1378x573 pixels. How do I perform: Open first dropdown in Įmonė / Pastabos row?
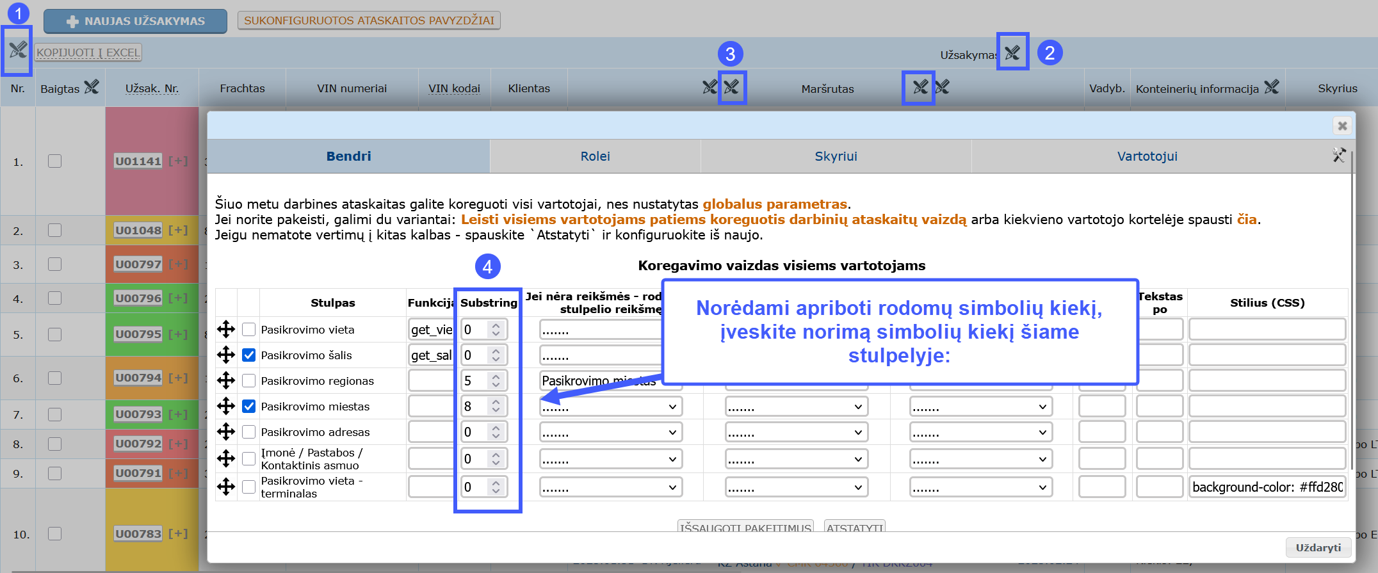(x=611, y=459)
